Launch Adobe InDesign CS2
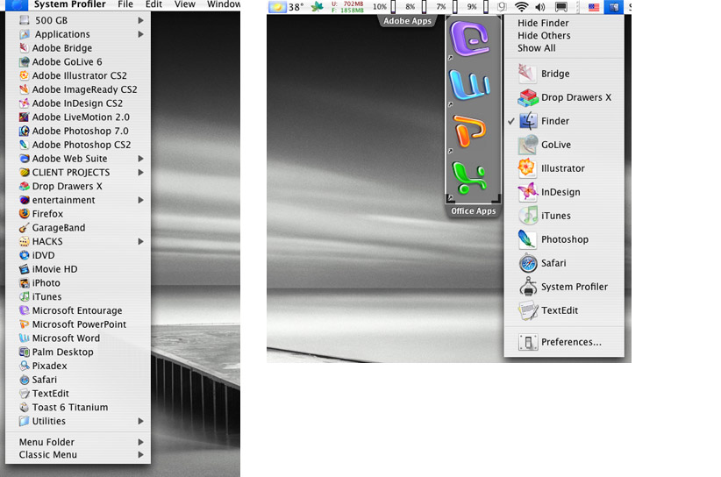This screenshot has height=477, width=721. click(78, 103)
